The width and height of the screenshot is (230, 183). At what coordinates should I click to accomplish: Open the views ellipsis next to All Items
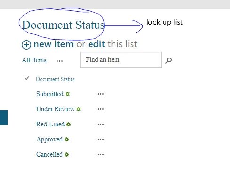pyautogui.click(x=59, y=61)
